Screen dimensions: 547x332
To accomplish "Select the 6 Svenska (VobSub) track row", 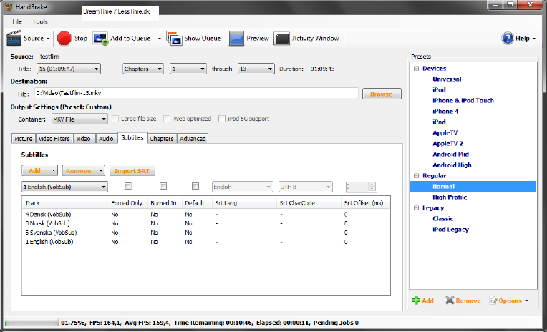I will coord(205,233).
